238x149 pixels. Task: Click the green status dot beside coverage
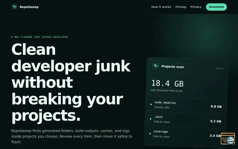pyautogui.click(x=150, y=134)
